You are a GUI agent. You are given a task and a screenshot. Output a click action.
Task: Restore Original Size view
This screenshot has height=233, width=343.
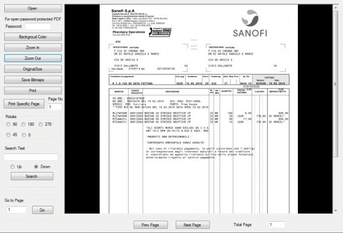pos(33,69)
